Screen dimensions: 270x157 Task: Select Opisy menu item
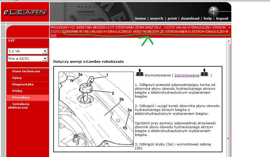click(17, 78)
